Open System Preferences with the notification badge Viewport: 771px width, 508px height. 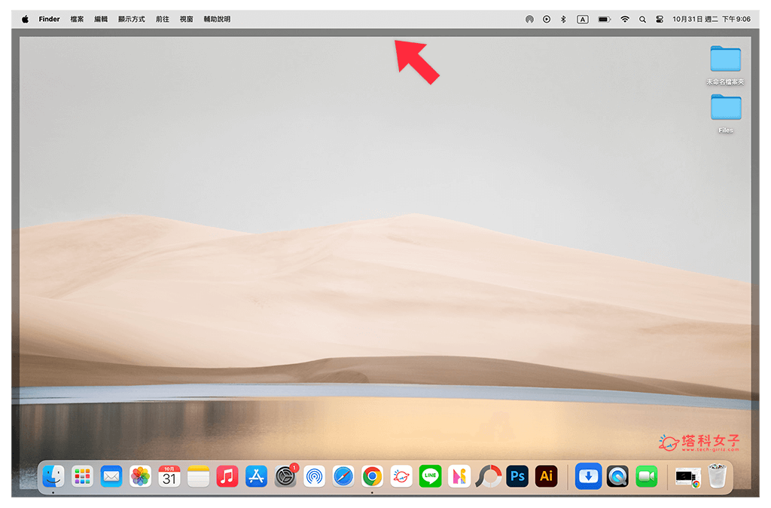(x=285, y=476)
